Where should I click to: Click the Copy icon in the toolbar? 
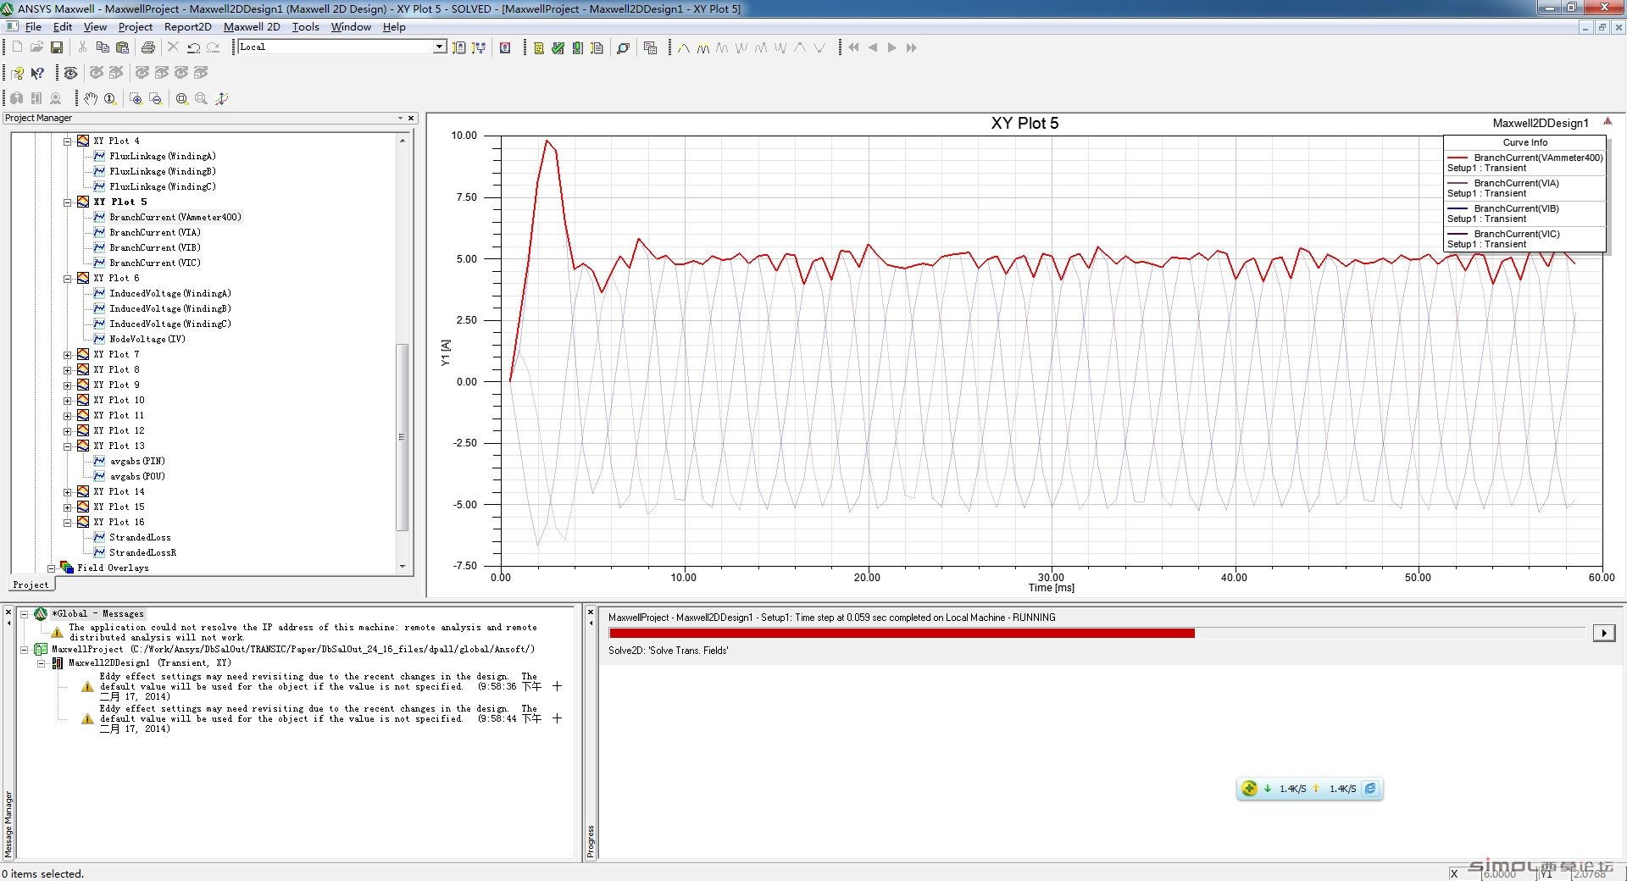(103, 47)
